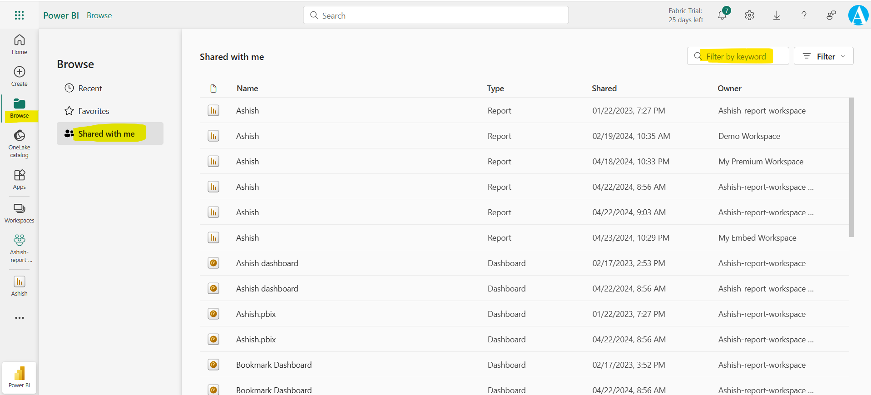This screenshot has width=871, height=395.
Task: Click date '02/19/2024, 10:35 AM'
Action: 631,136
